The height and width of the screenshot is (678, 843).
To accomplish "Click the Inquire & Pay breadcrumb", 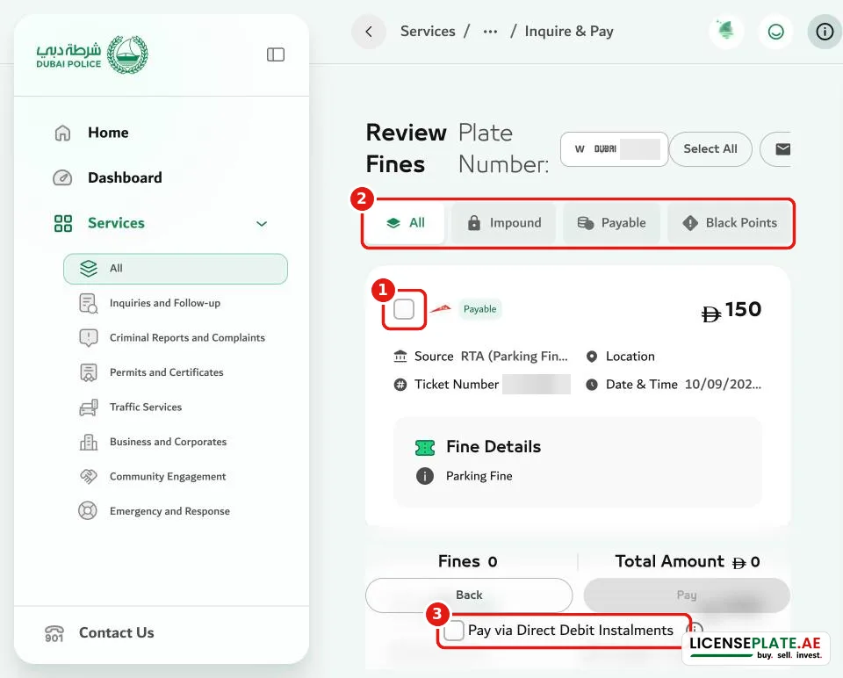I will (x=569, y=32).
